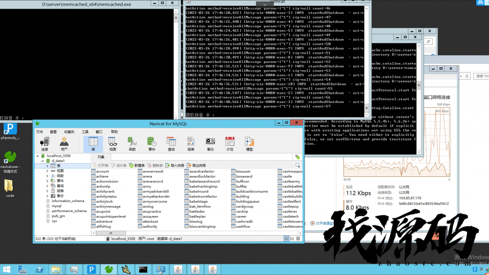Expand the 报表 (Reports) tree node arrow
Screen dimensions: 489x275
47,191
